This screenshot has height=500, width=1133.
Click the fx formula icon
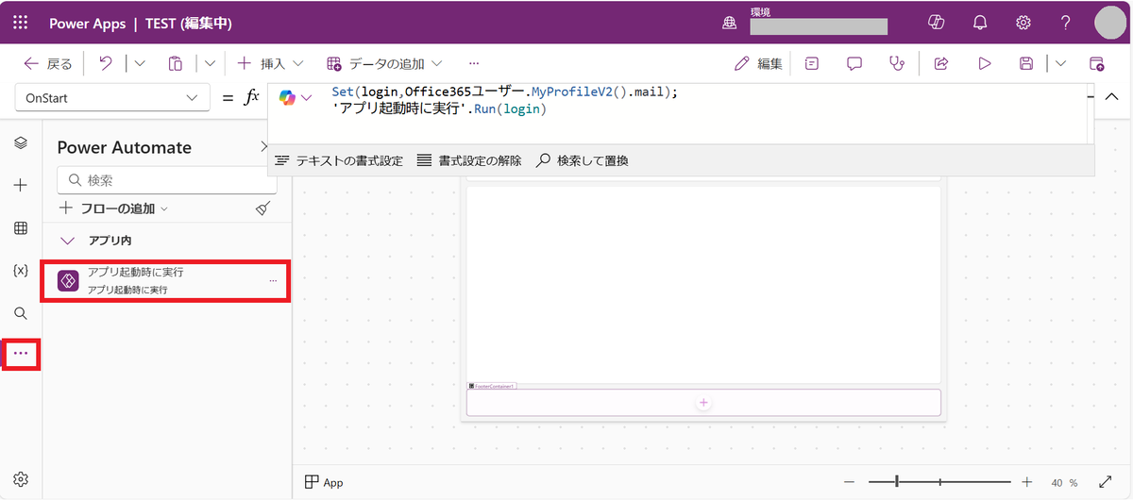(x=251, y=97)
